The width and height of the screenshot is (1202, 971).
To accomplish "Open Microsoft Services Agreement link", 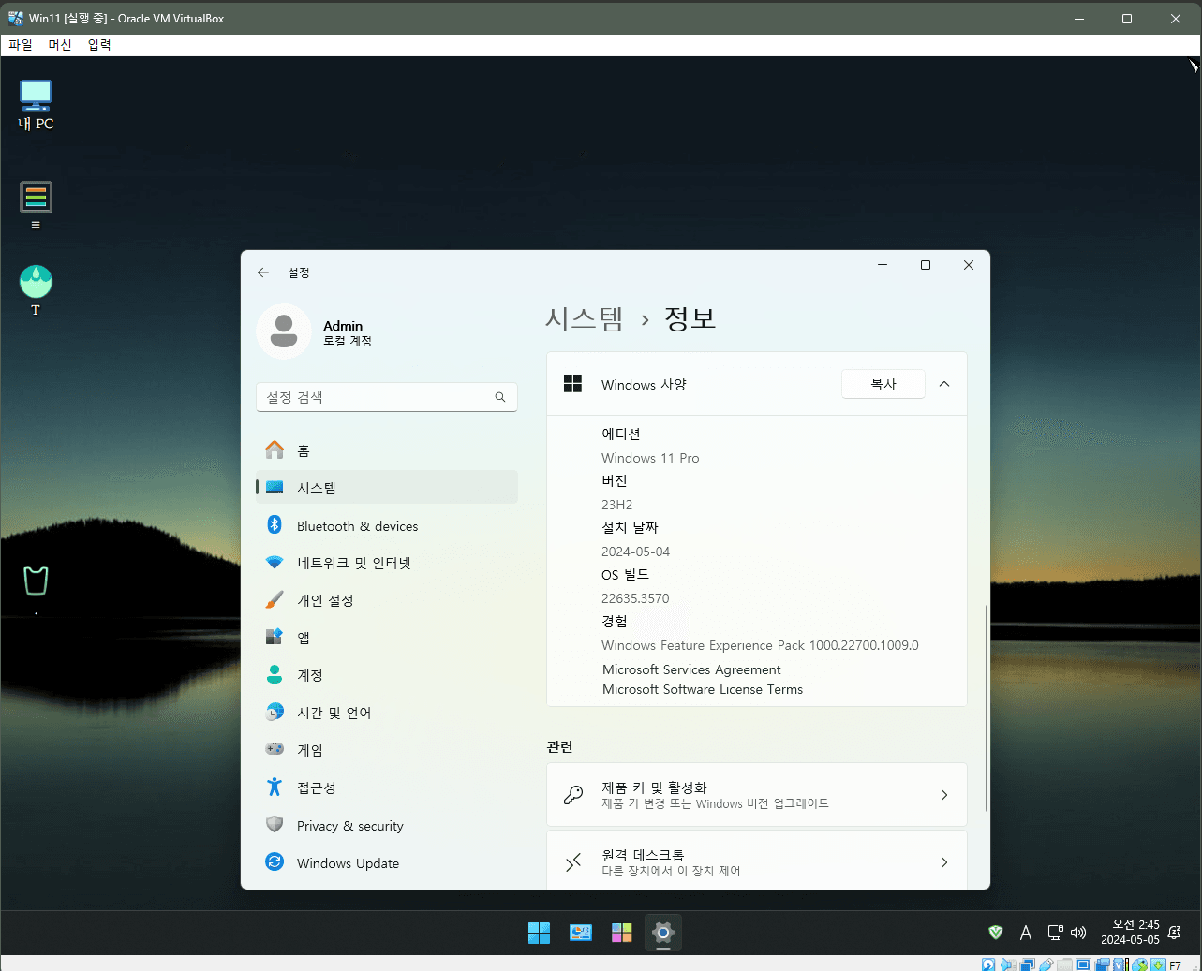I will point(691,669).
